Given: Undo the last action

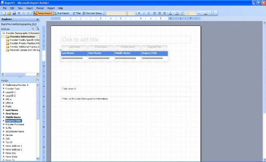Looking at the screenshot, I should [x=19, y=13].
